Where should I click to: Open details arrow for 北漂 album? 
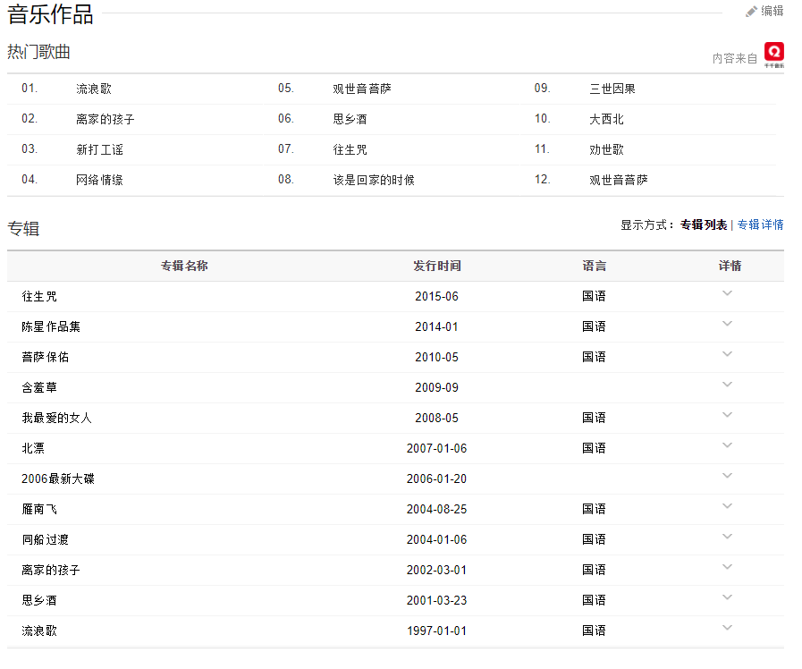pos(727,445)
